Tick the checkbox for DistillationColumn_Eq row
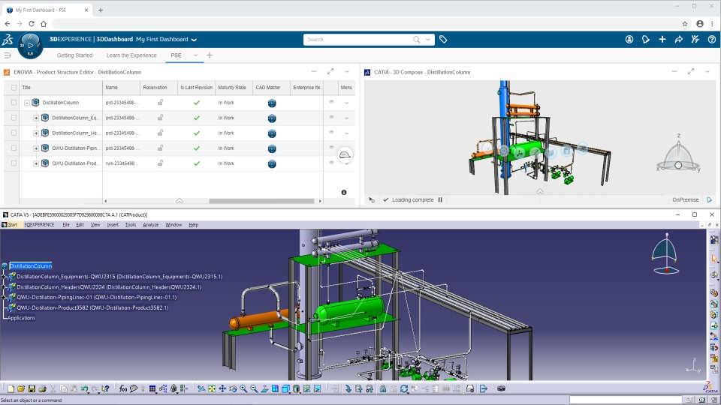The width and height of the screenshot is (721, 405). coord(14,118)
